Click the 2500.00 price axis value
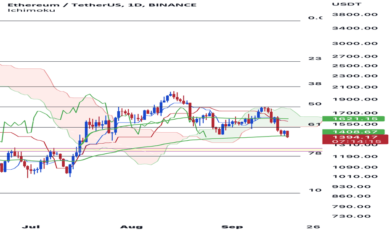392x231 pixels. coord(355,66)
